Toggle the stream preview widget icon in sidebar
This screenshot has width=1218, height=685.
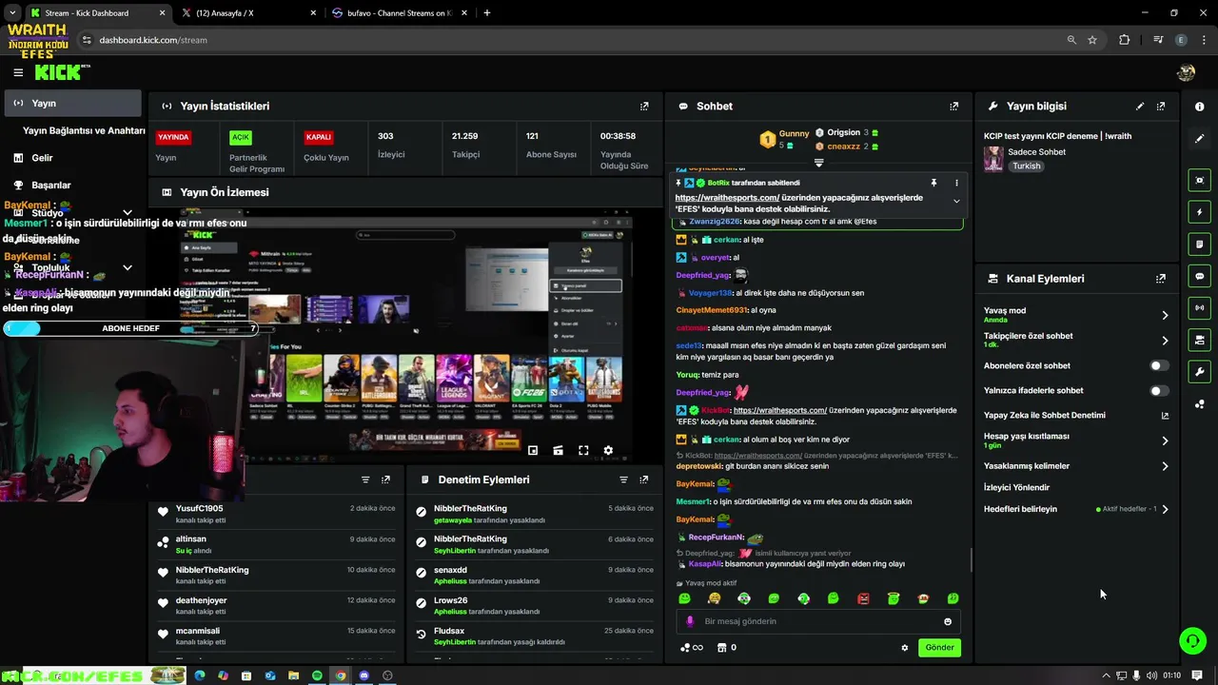point(1199,180)
